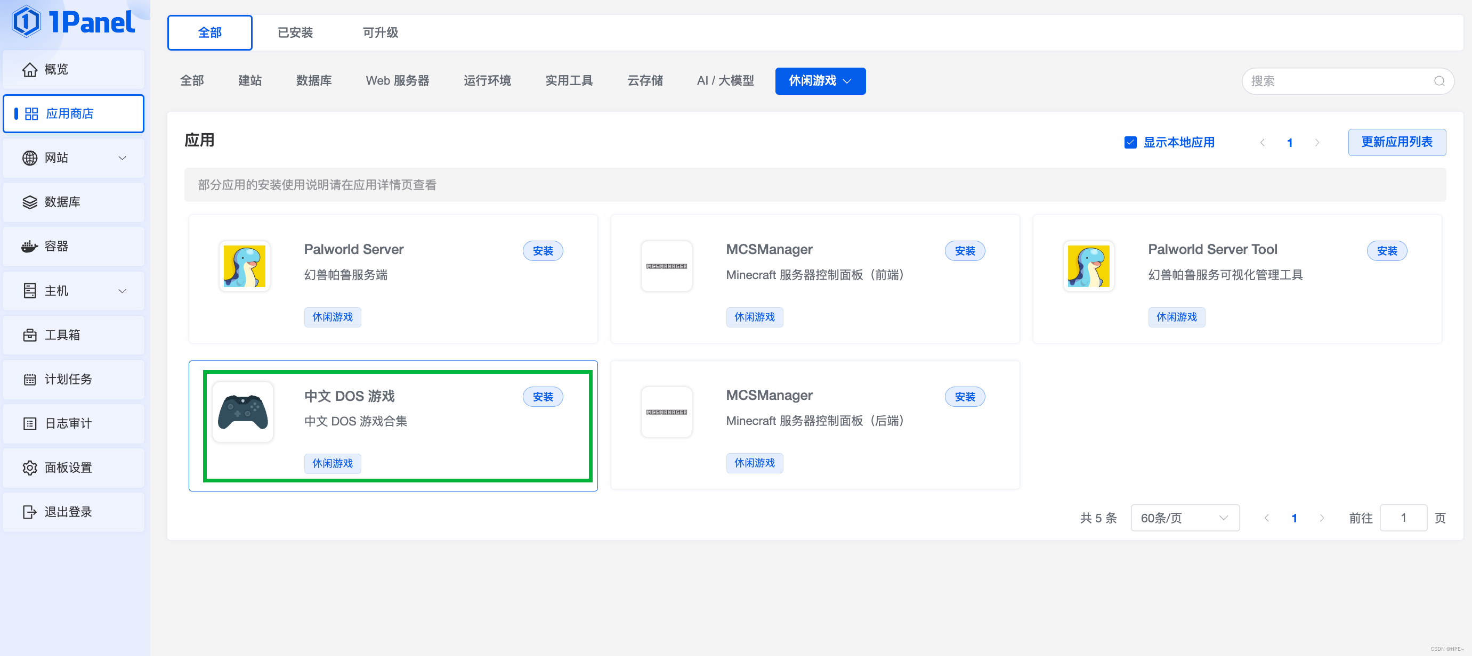
Task: Install MCSManager 后端
Action: coord(965,397)
